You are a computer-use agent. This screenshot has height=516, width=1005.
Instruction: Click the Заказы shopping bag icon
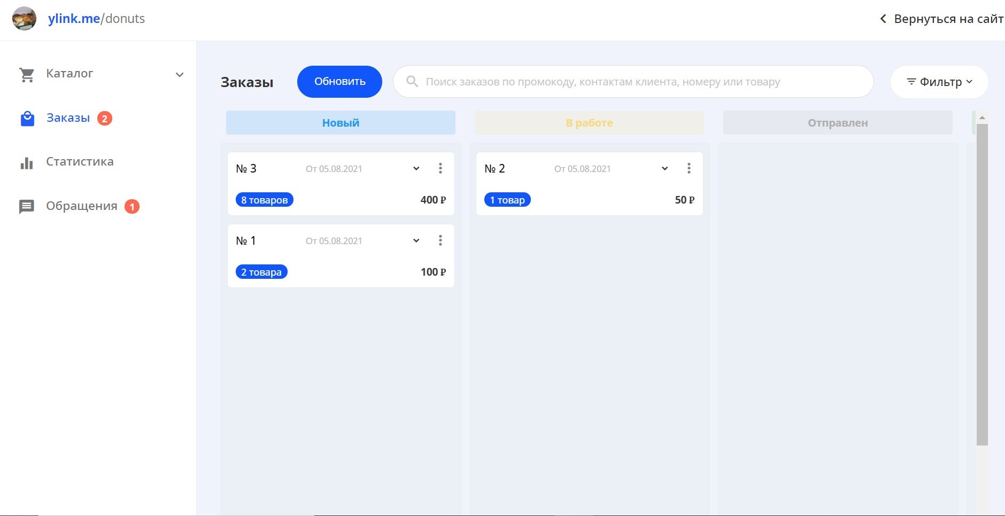tap(27, 119)
